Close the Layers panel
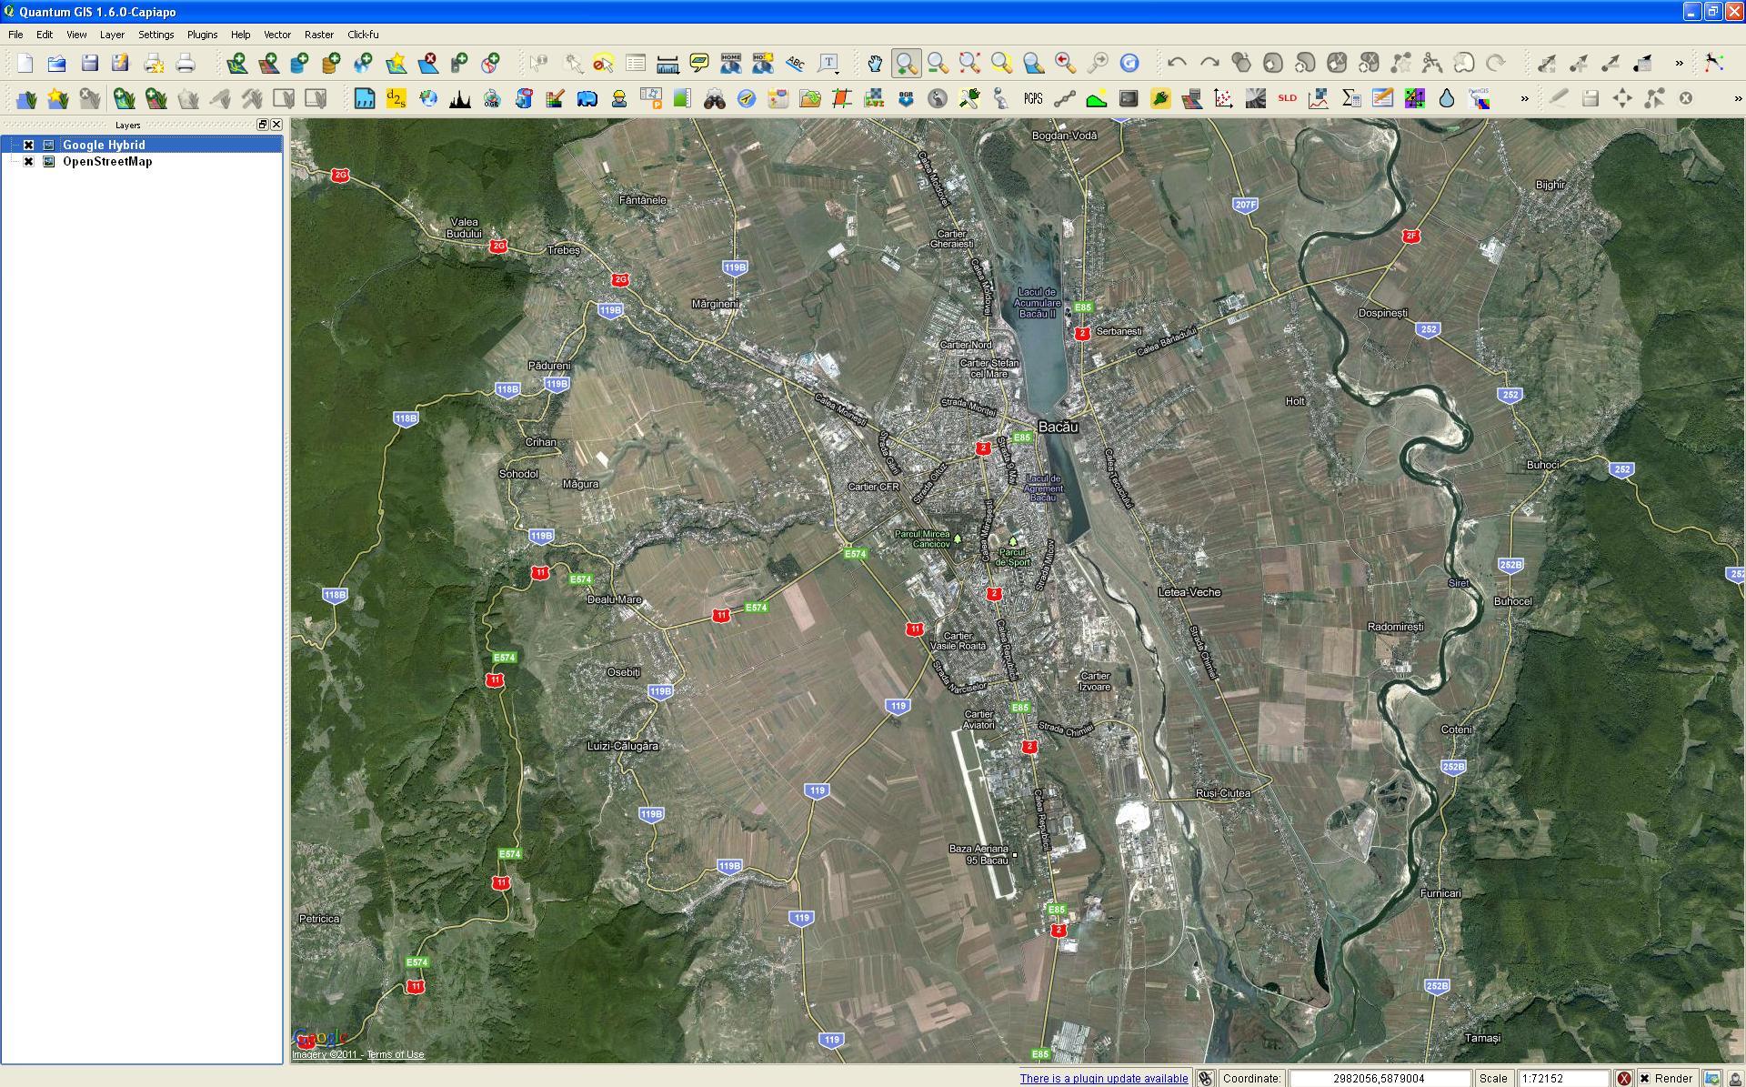 pos(276,125)
